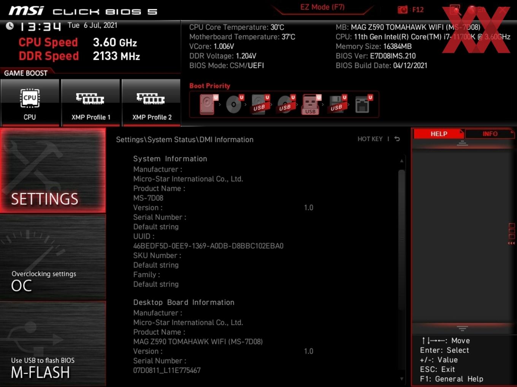Select serial number 07D0811_L11E775467
Image resolution: width=517 pixels, height=387 pixels.
[x=167, y=370]
